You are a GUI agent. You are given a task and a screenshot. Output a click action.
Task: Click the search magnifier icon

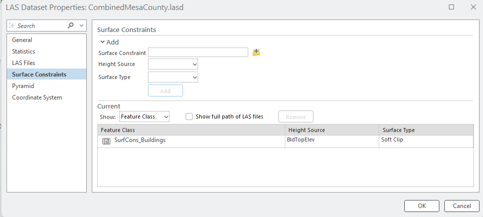[x=71, y=25]
